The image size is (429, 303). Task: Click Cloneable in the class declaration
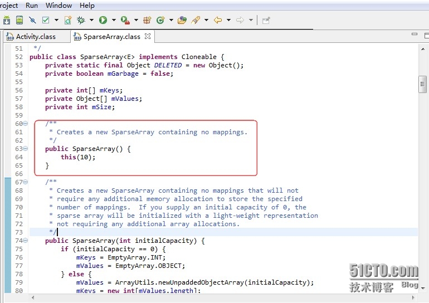(199, 57)
